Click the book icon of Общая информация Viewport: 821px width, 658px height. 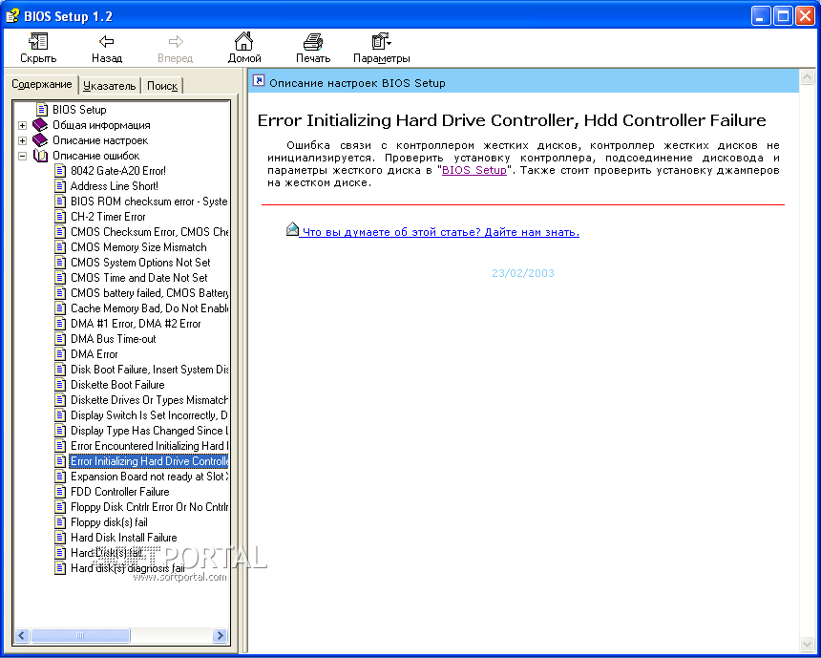point(40,125)
